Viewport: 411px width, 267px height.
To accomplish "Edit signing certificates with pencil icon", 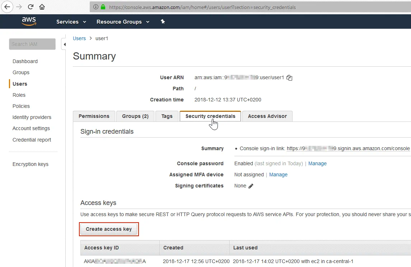I will point(251,186).
